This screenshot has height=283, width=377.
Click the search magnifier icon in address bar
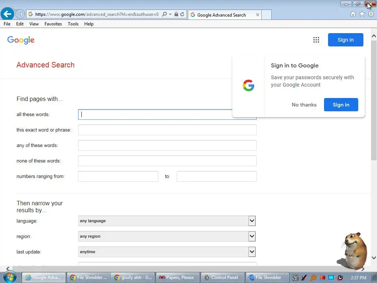click(164, 14)
